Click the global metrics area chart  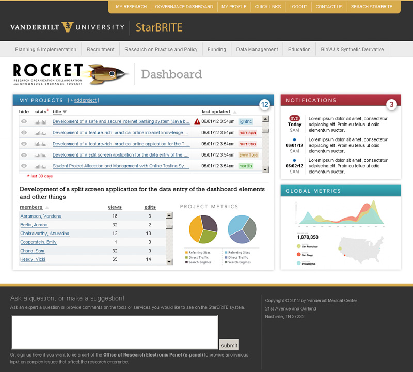(x=341, y=213)
